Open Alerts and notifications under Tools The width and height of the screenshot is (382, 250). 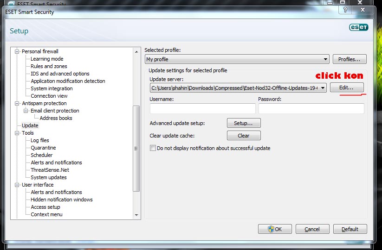pyautogui.click(x=56, y=162)
